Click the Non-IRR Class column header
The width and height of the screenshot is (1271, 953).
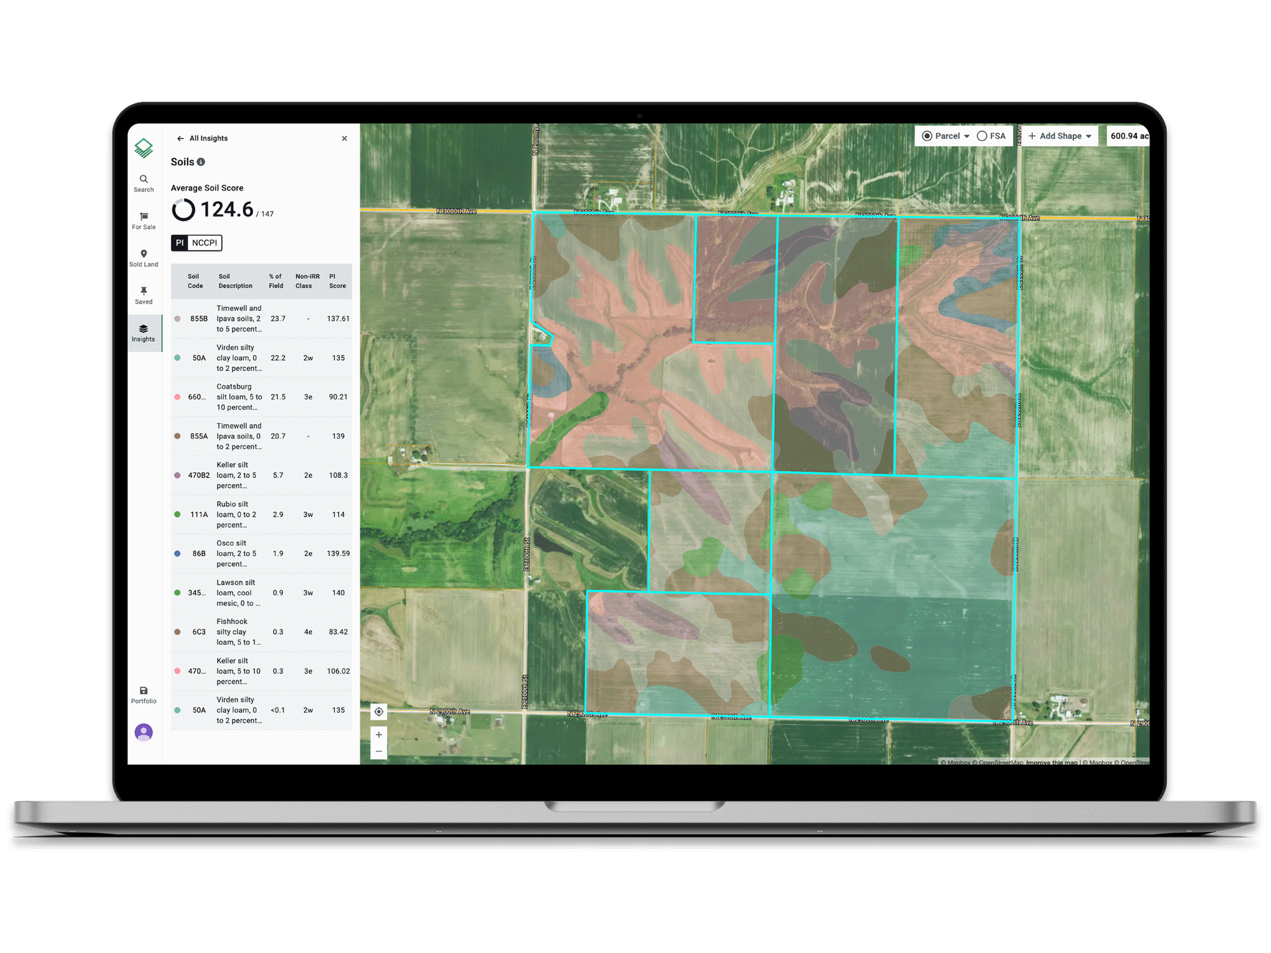pos(308,281)
